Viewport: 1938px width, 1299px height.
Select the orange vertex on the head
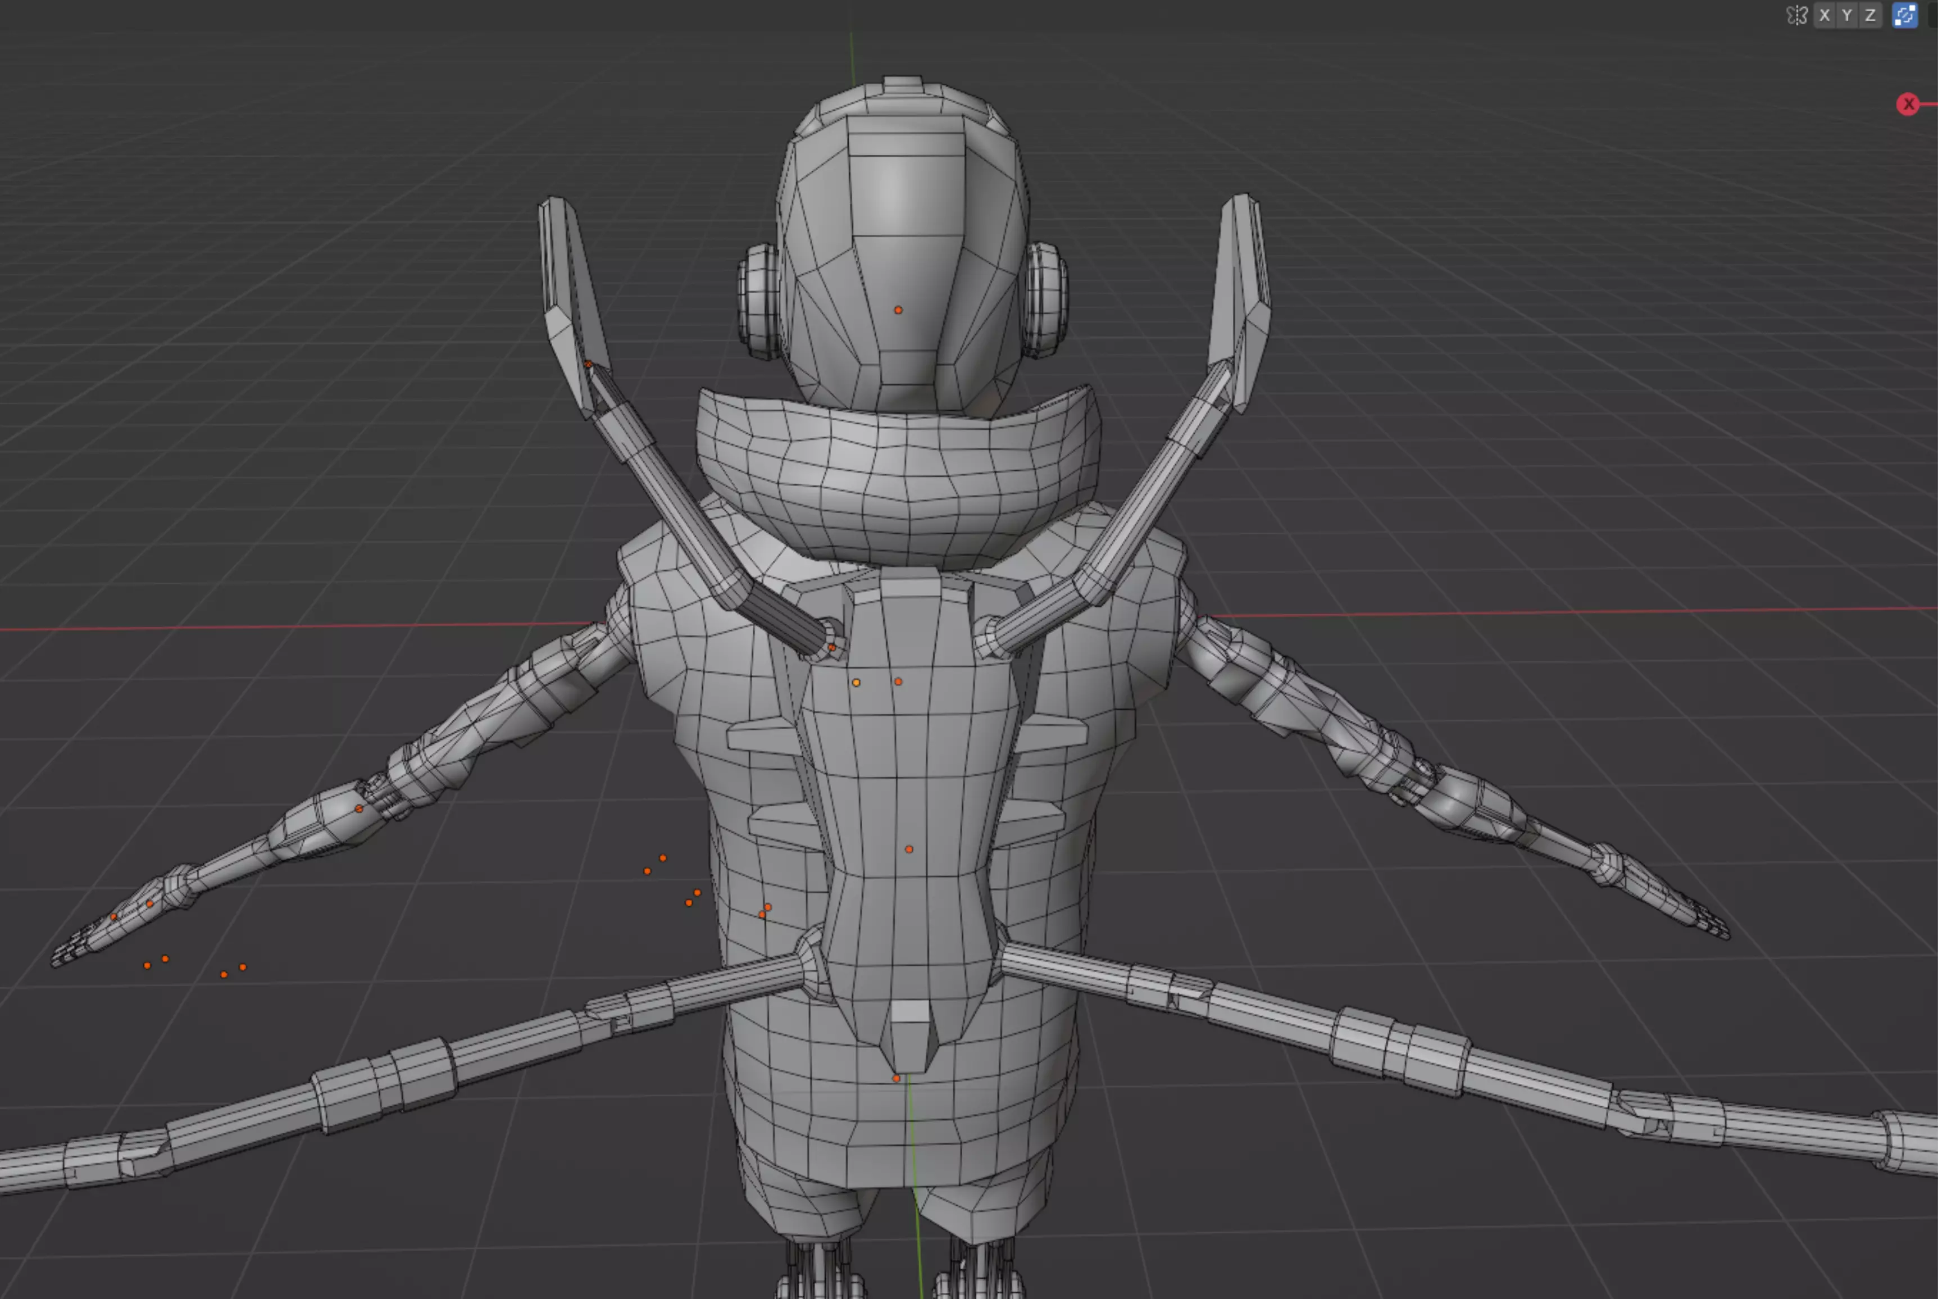pos(898,310)
